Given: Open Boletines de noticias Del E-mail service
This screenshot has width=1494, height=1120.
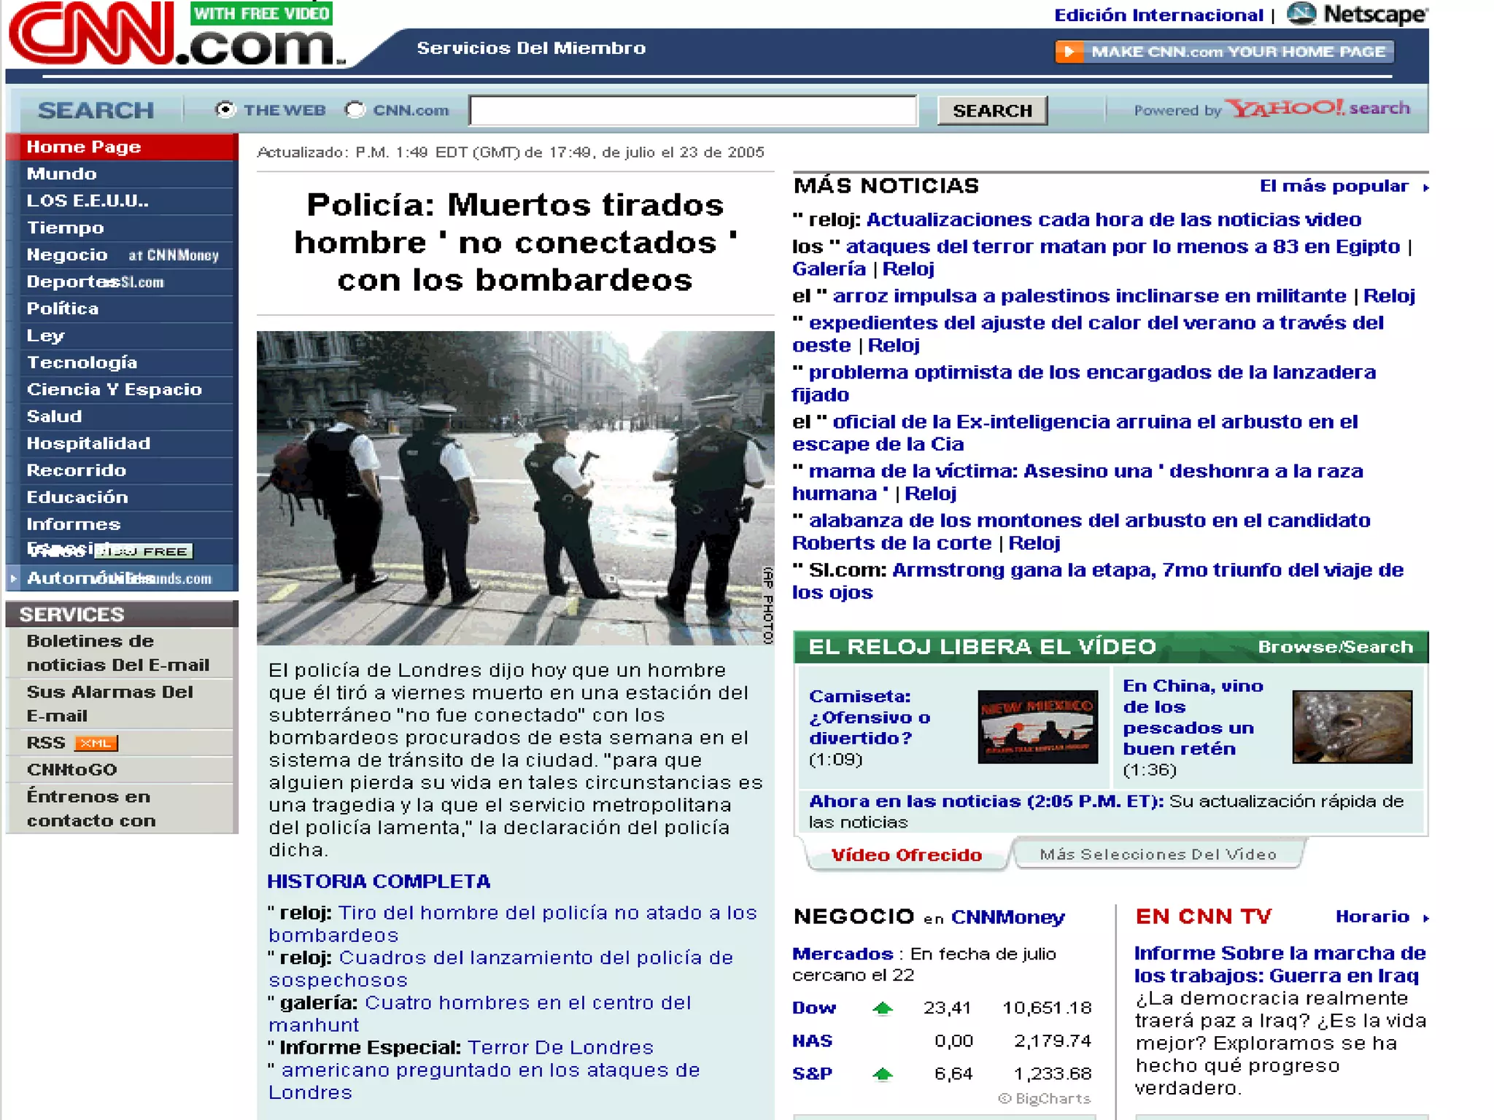Looking at the screenshot, I should pyautogui.click(x=118, y=653).
